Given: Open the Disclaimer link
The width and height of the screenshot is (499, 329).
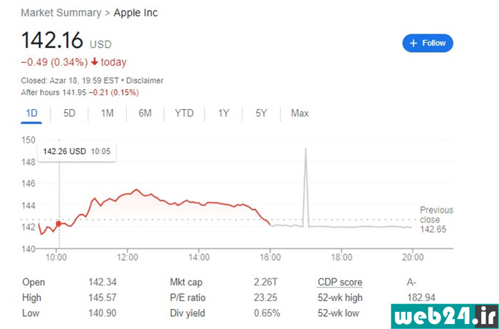Looking at the screenshot, I should pos(145,81).
